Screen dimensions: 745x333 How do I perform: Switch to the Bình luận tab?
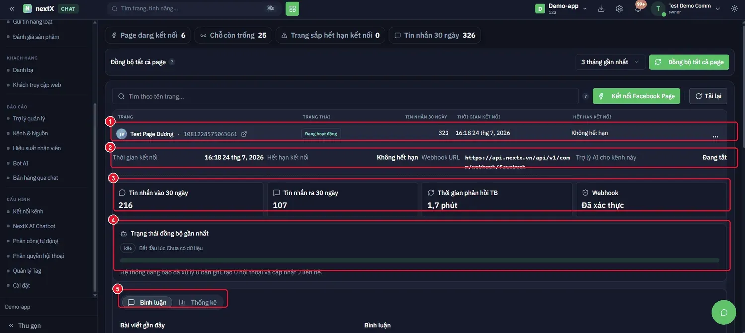148,302
